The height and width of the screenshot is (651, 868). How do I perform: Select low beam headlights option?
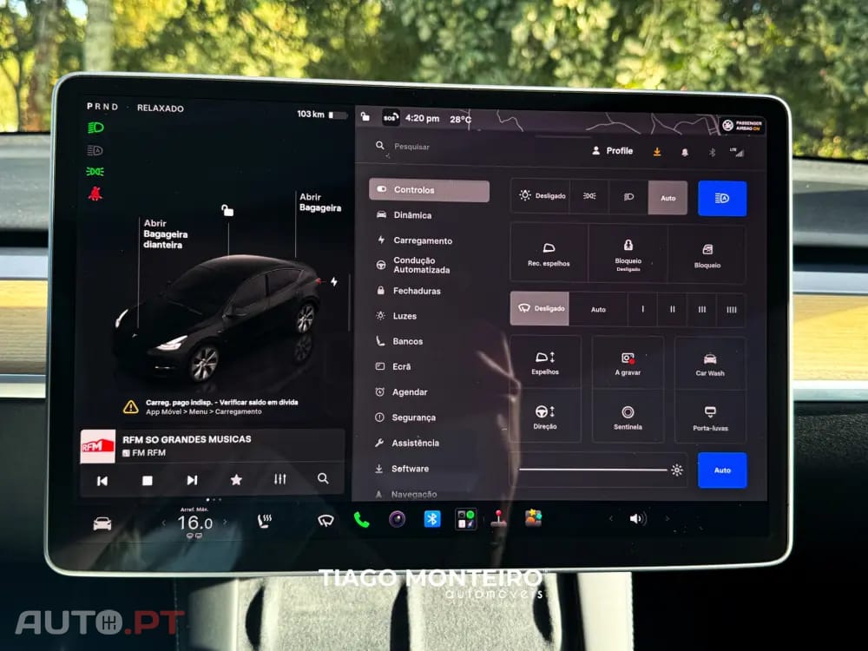[x=628, y=196]
